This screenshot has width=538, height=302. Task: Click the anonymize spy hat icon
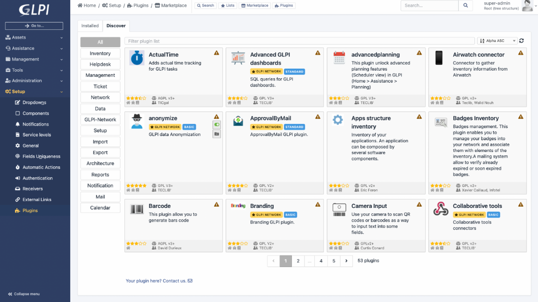pos(137,121)
